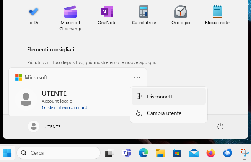Viewport: 251px width, 162px height.
Task: Open Snipping Tool from taskbar
Action: (244, 154)
